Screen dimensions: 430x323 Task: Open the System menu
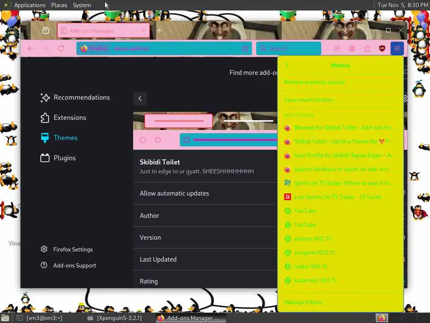point(82,5)
